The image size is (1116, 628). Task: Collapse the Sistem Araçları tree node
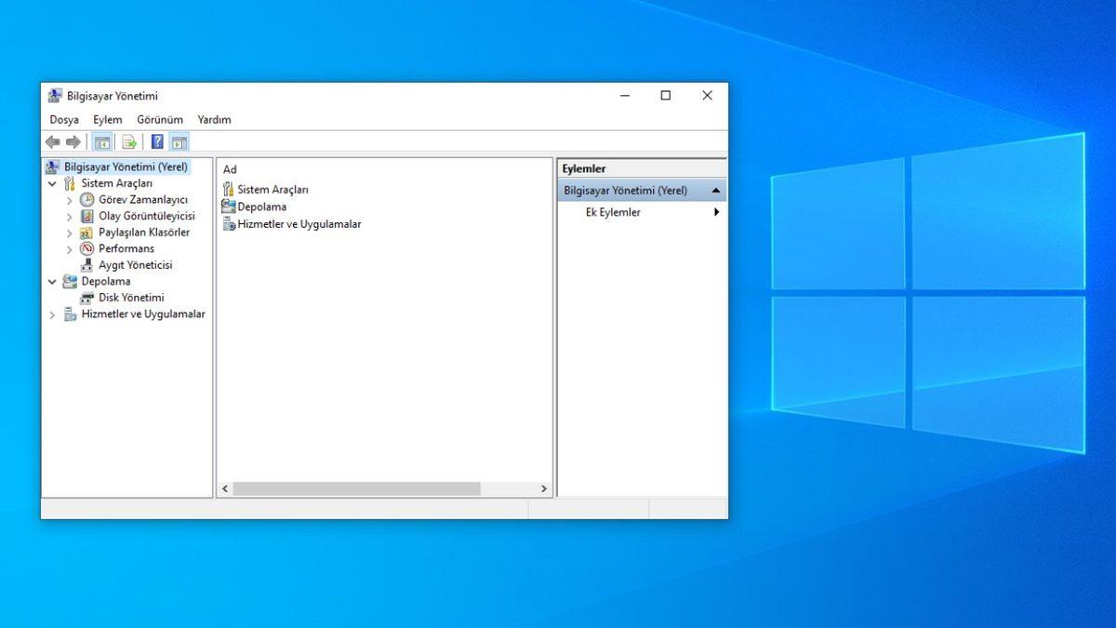tap(53, 182)
